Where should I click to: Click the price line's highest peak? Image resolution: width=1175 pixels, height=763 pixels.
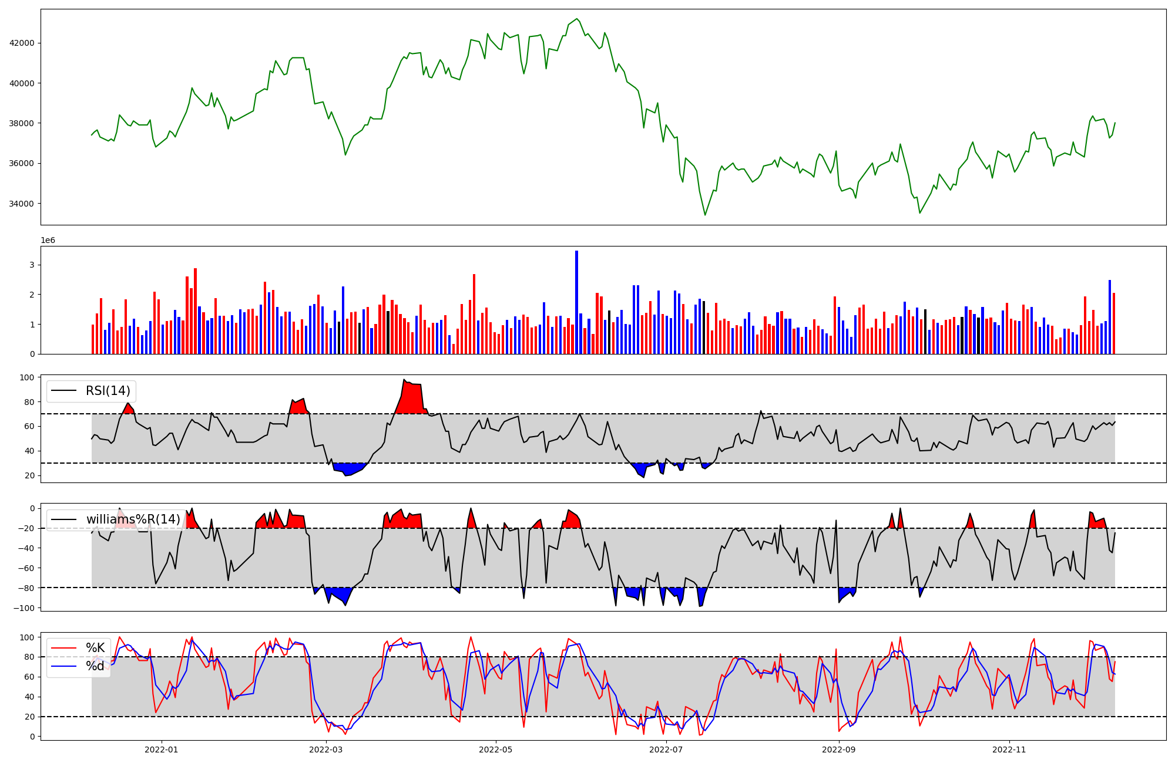tap(577, 19)
